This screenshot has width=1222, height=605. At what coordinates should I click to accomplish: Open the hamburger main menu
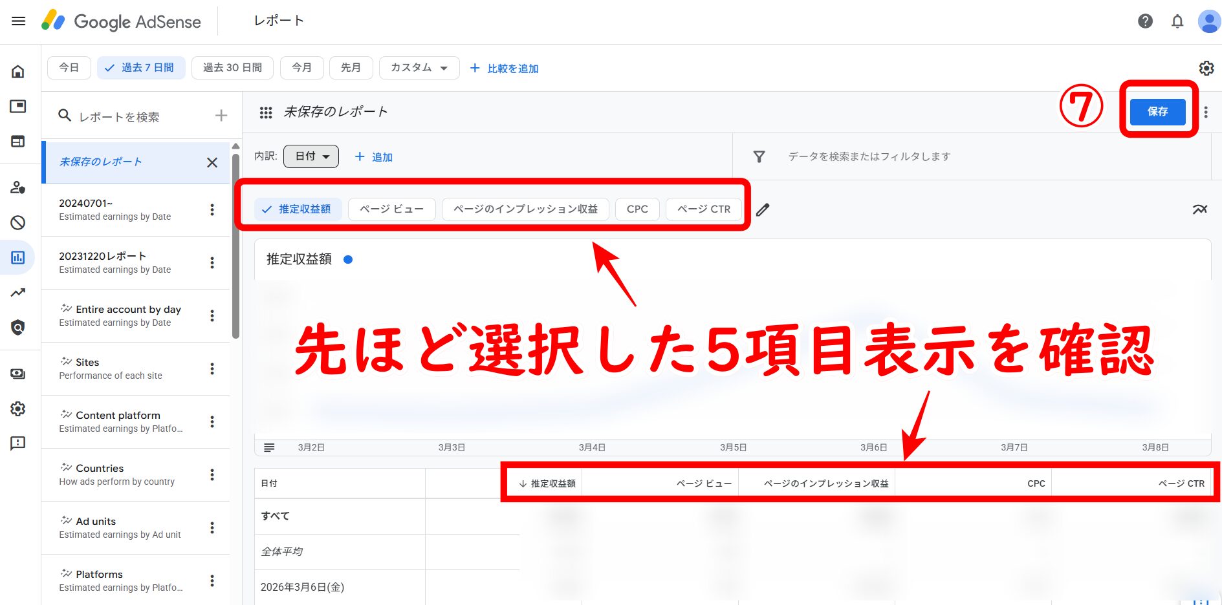(18, 21)
